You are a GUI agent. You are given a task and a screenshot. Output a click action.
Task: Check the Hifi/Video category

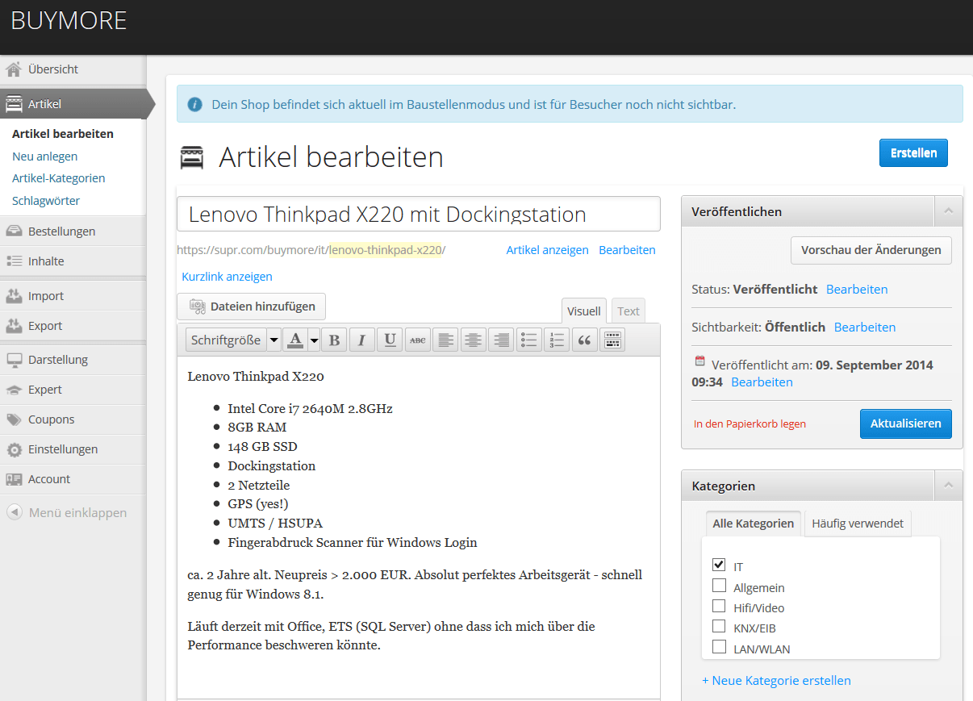tap(719, 606)
